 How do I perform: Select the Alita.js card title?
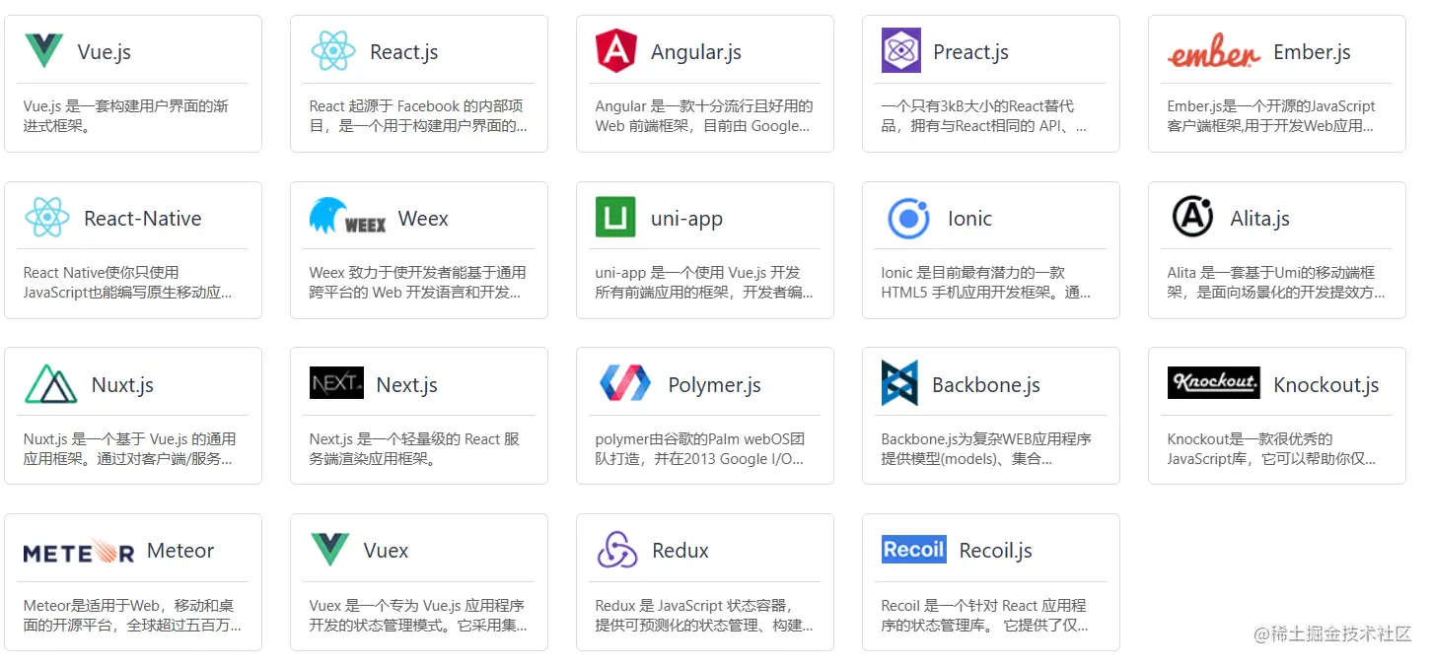click(1260, 219)
